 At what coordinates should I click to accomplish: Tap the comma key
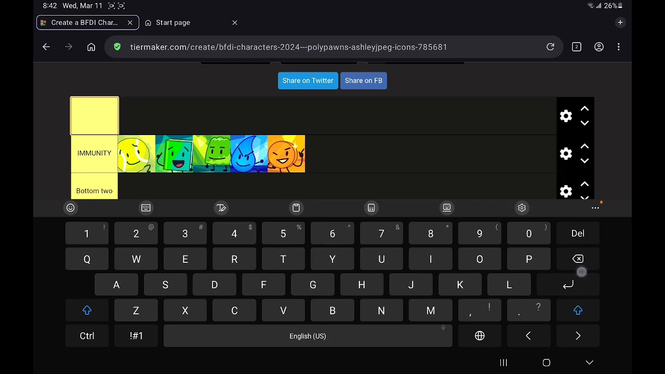pyautogui.click(x=480, y=311)
